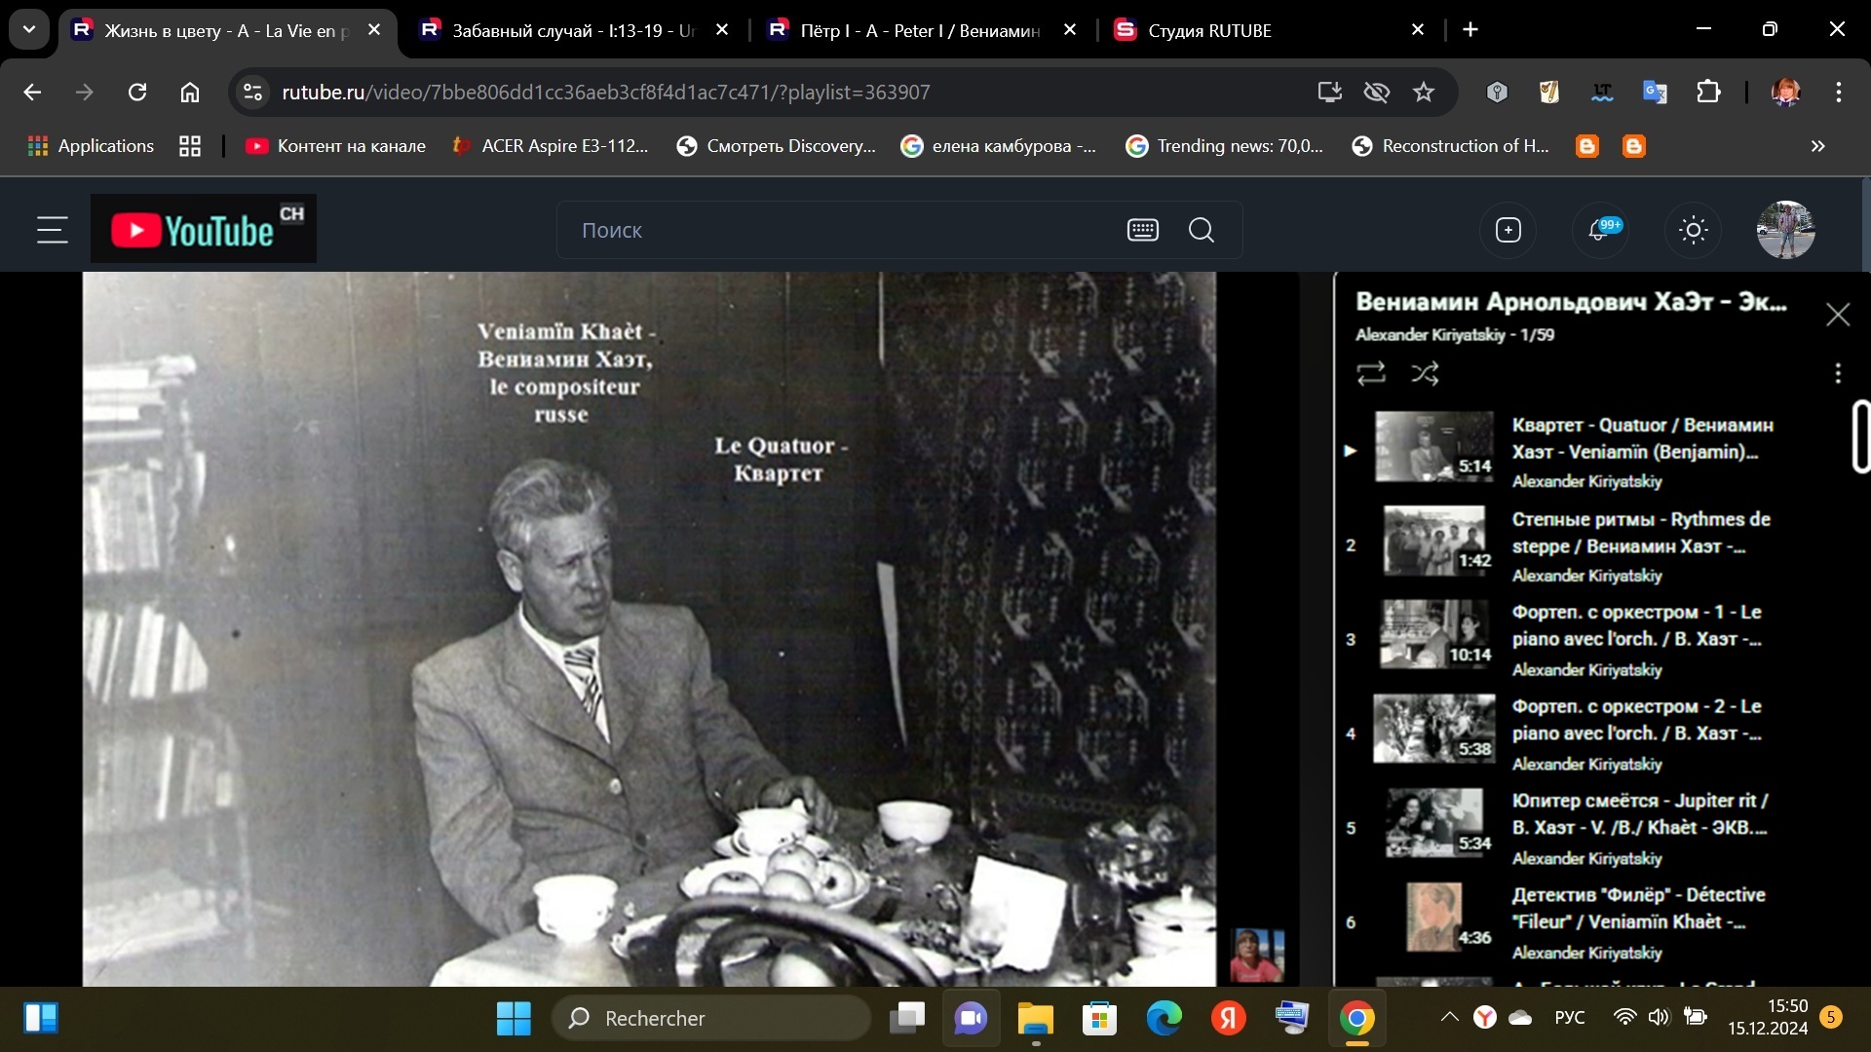1871x1052 pixels.
Task: Bookmark this page with the star
Action: (x=1424, y=92)
